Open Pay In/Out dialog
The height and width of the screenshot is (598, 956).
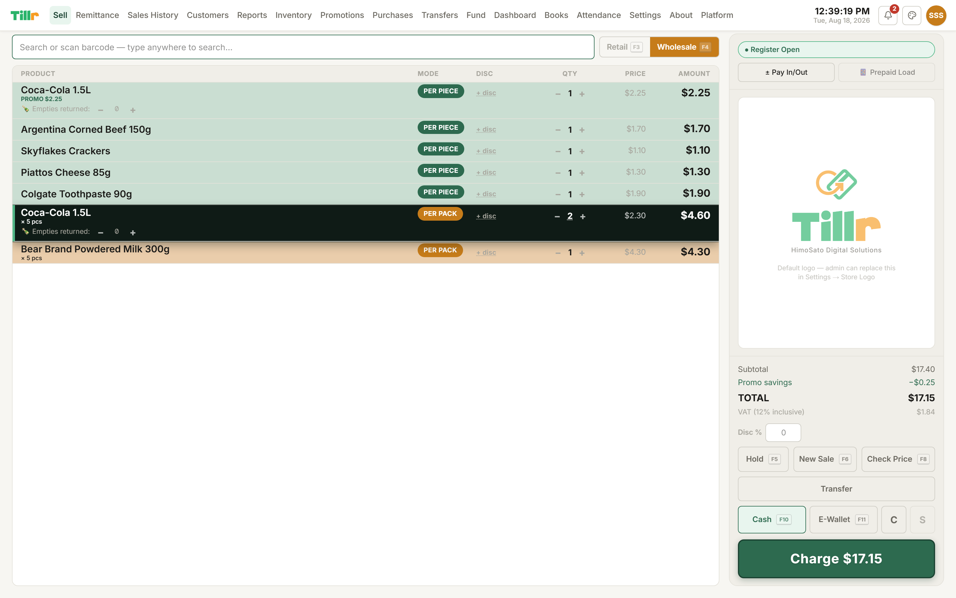coord(786,72)
